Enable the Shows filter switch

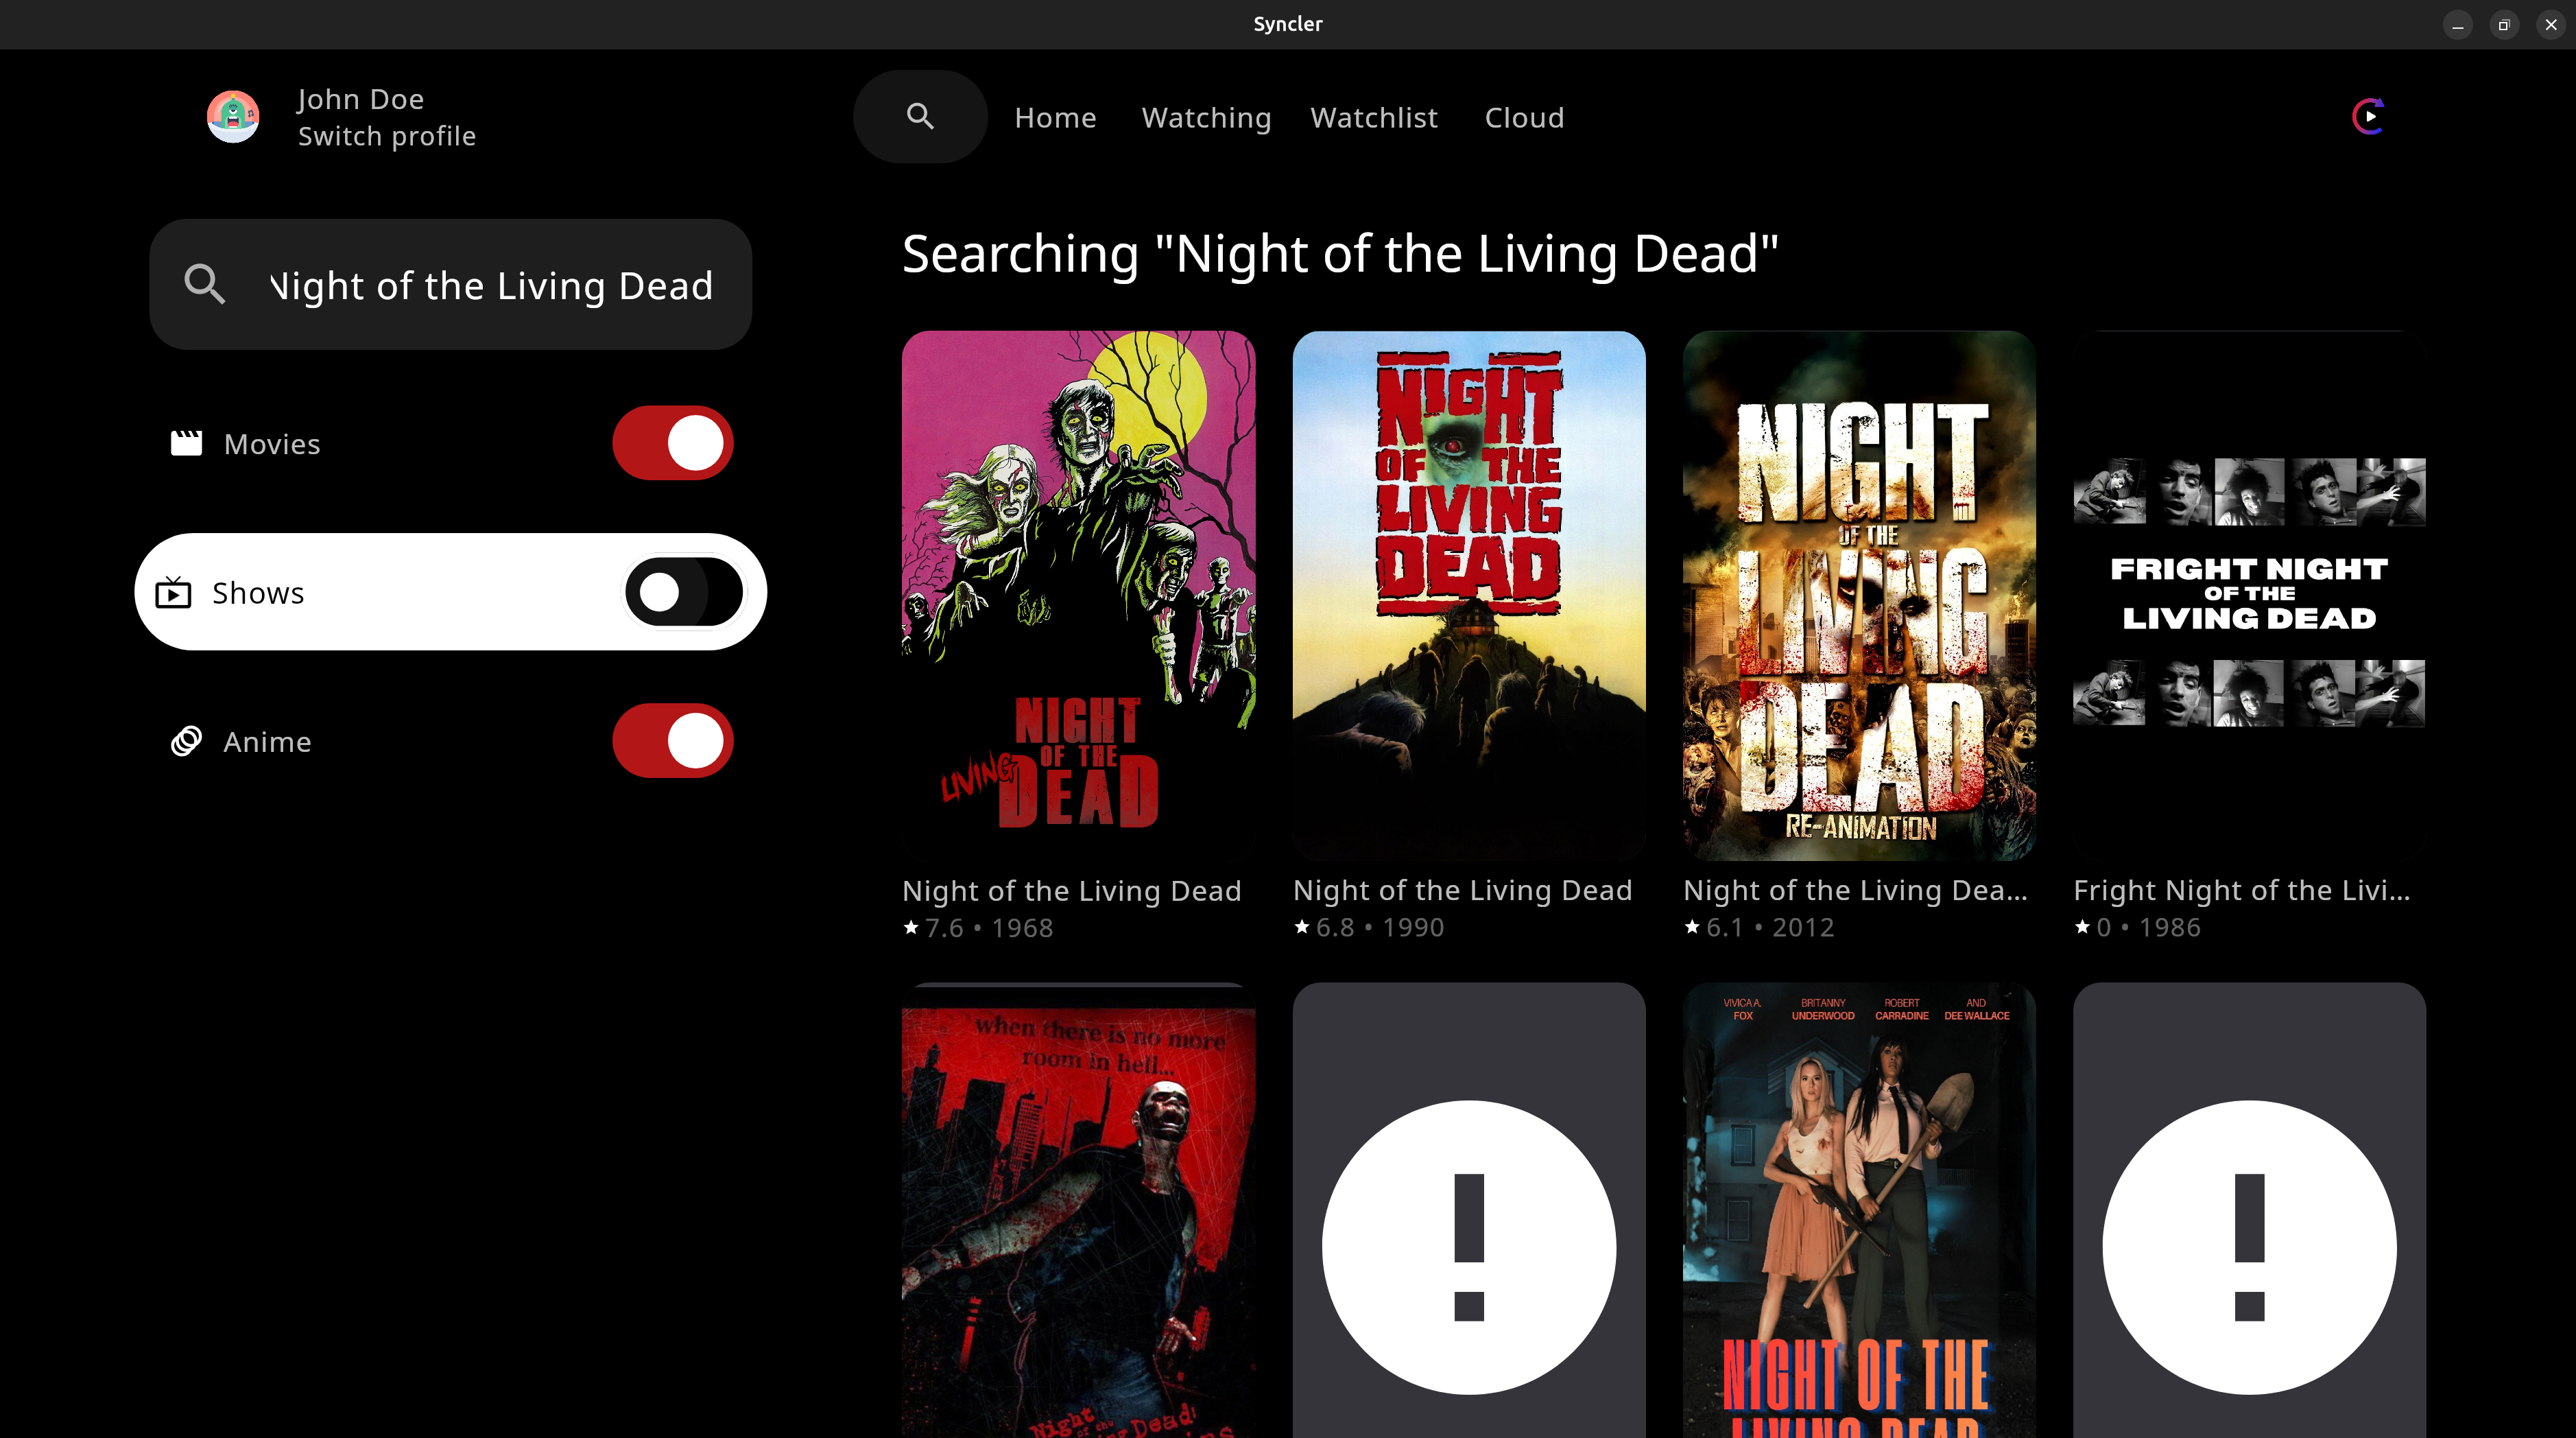point(684,592)
